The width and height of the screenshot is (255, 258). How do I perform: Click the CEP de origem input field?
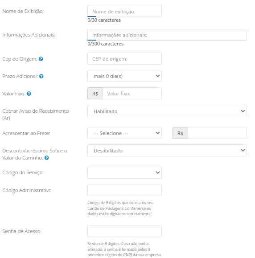(124, 58)
